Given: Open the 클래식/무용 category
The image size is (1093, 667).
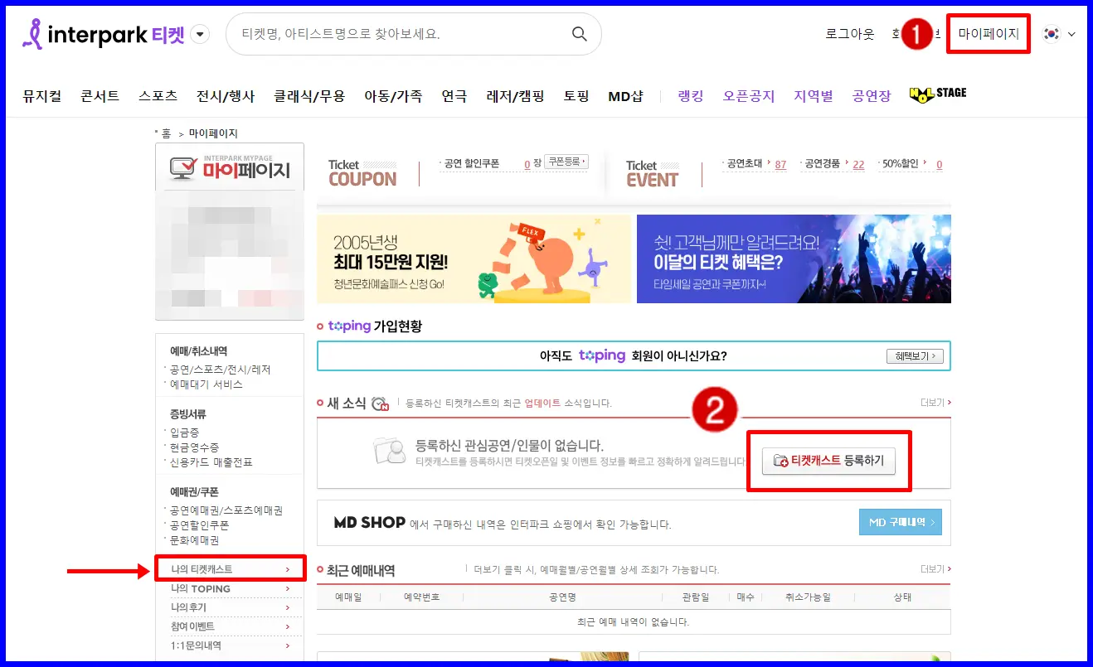Looking at the screenshot, I should 309,95.
